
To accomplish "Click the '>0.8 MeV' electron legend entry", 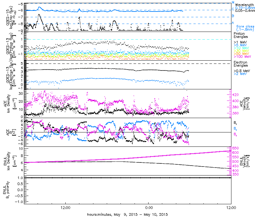I will [242, 71].
